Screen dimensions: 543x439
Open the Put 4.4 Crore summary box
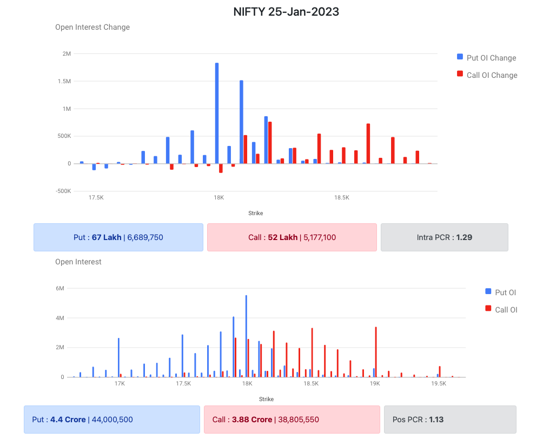pyautogui.click(x=112, y=420)
